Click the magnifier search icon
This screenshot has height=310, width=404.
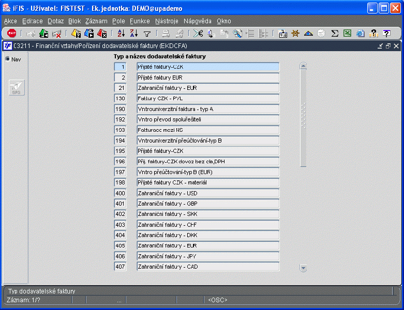point(237,34)
